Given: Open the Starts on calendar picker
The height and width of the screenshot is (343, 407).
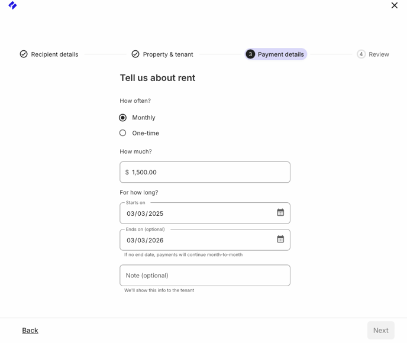Looking at the screenshot, I should [280, 212].
